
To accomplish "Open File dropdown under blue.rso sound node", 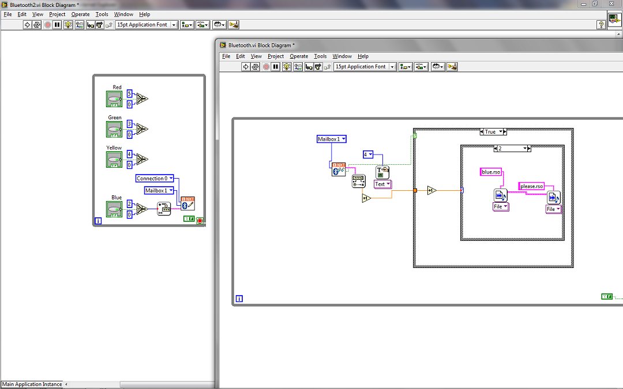I will pyautogui.click(x=501, y=207).
